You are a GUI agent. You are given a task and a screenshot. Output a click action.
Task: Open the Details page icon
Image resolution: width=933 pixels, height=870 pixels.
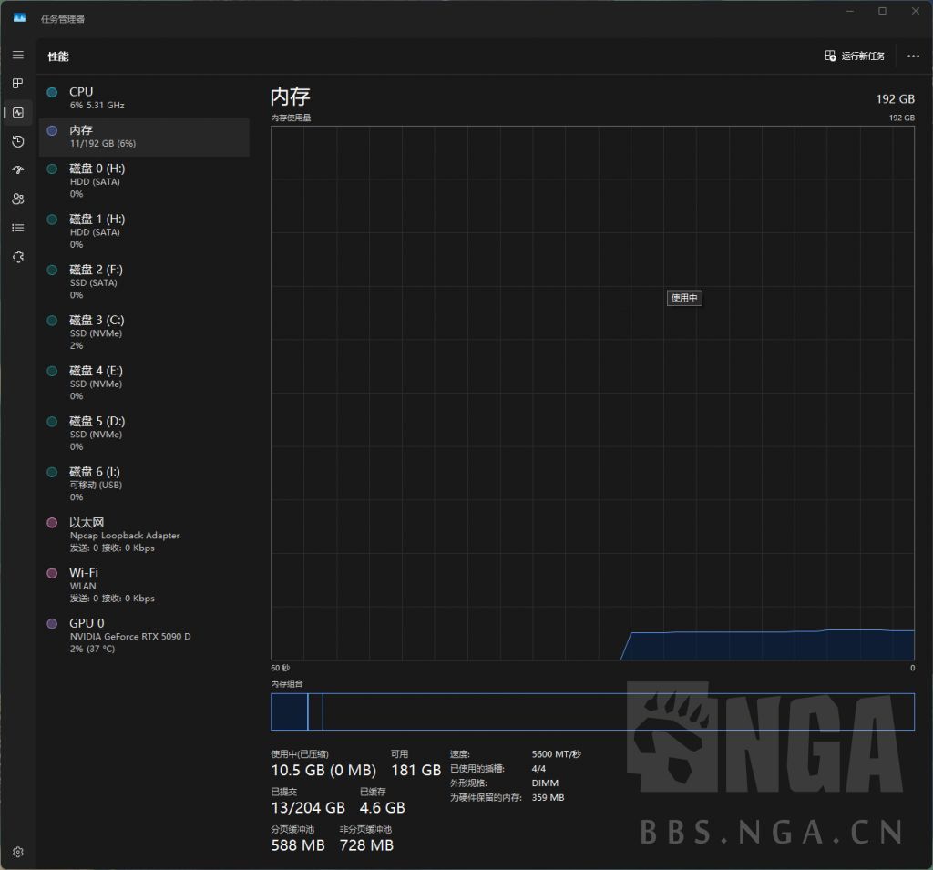coord(18,228)
